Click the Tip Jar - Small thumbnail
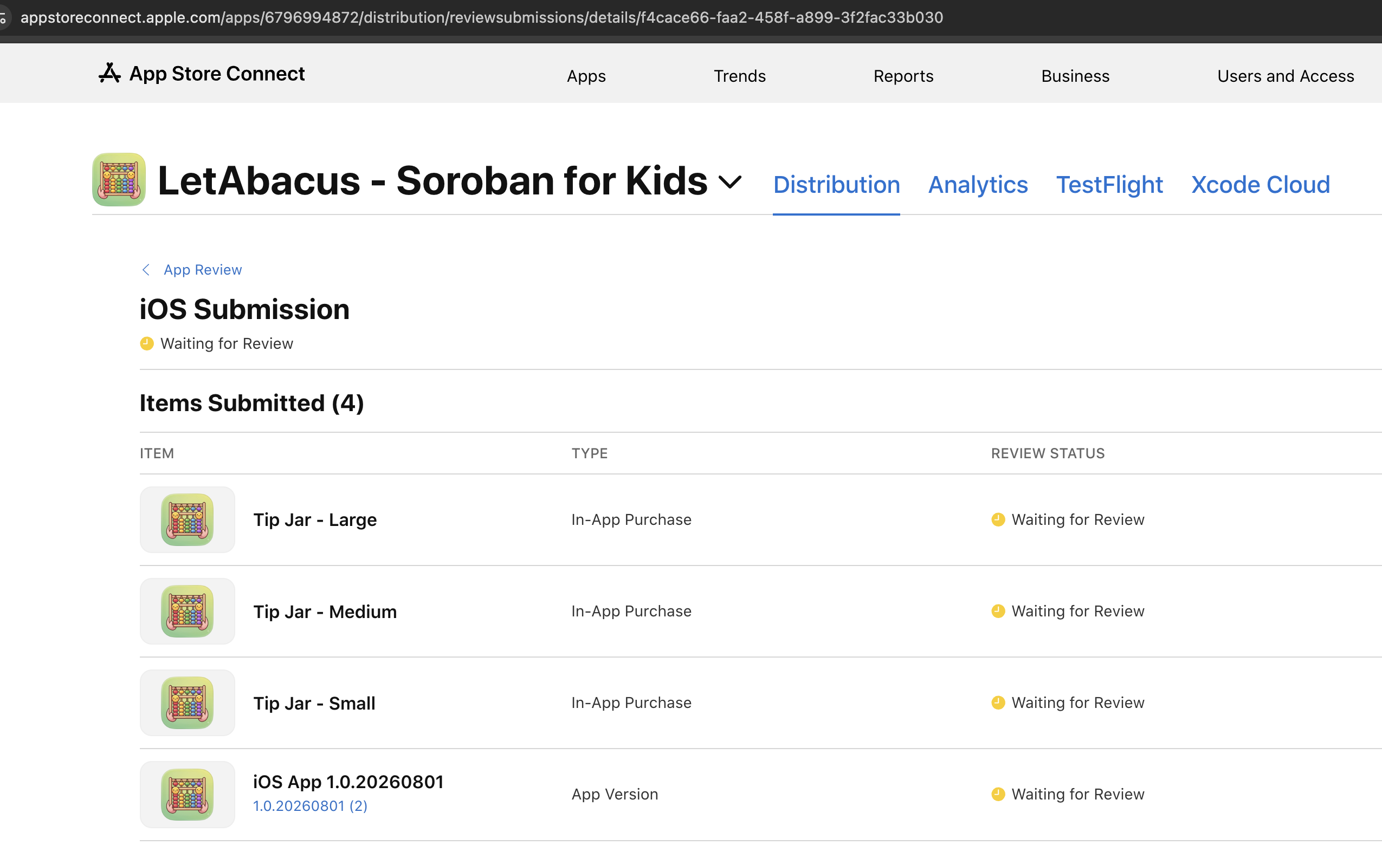Viewport: 1382px width, 845px height. (x=188, y=702)
